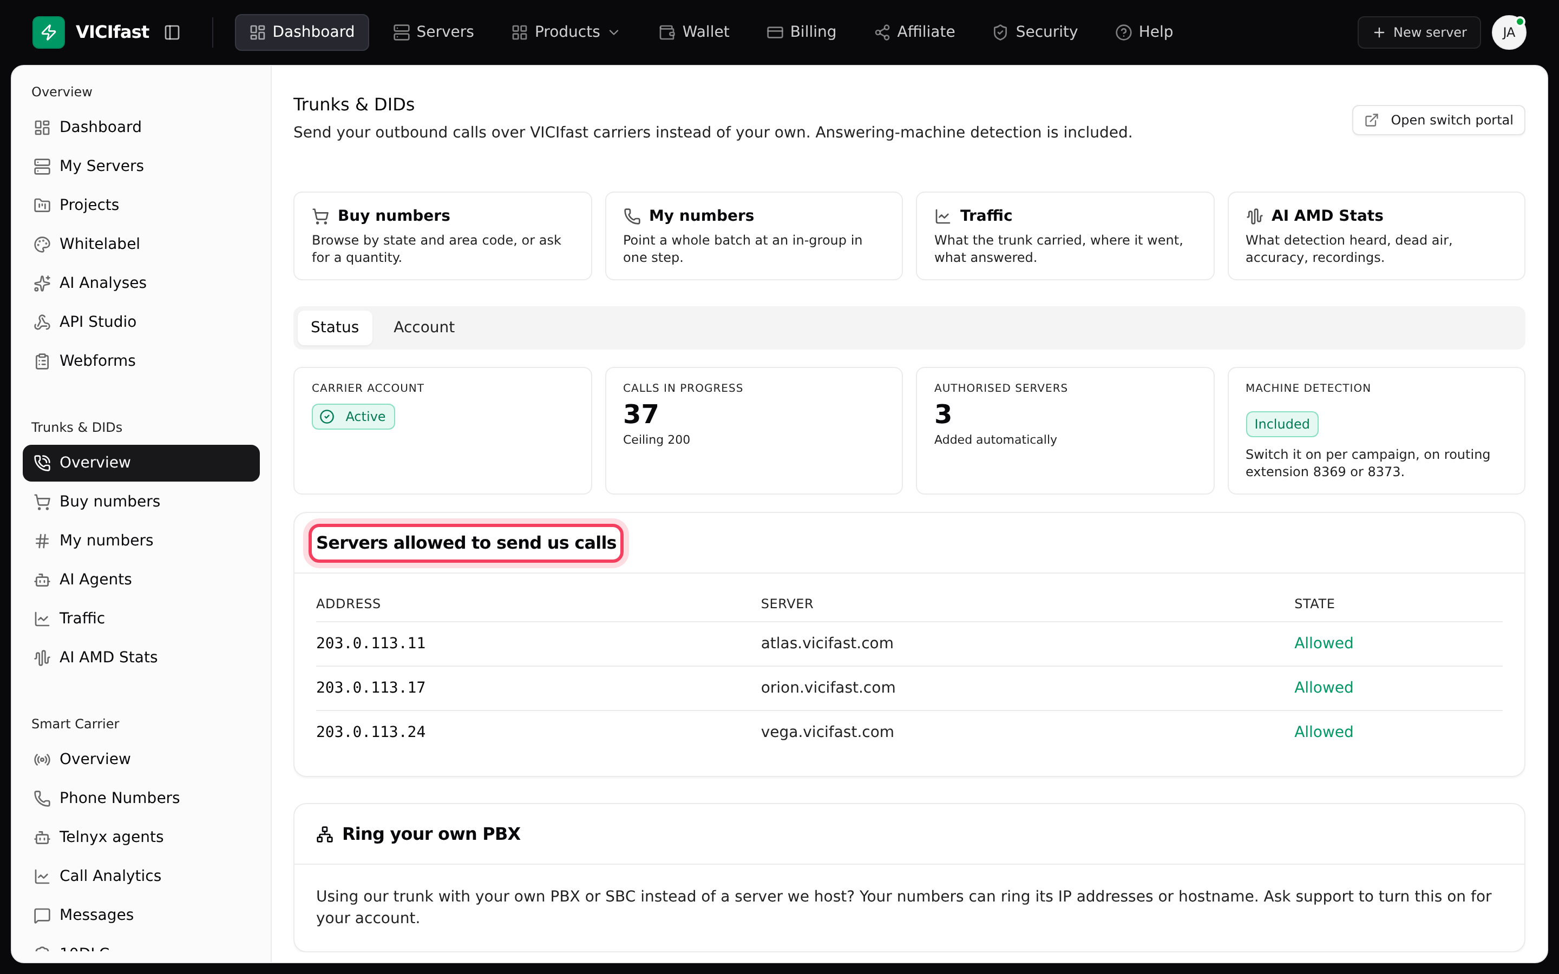Select the Status tab
The height and width of the screenshot is (974, 1559).
coord(335,327)
